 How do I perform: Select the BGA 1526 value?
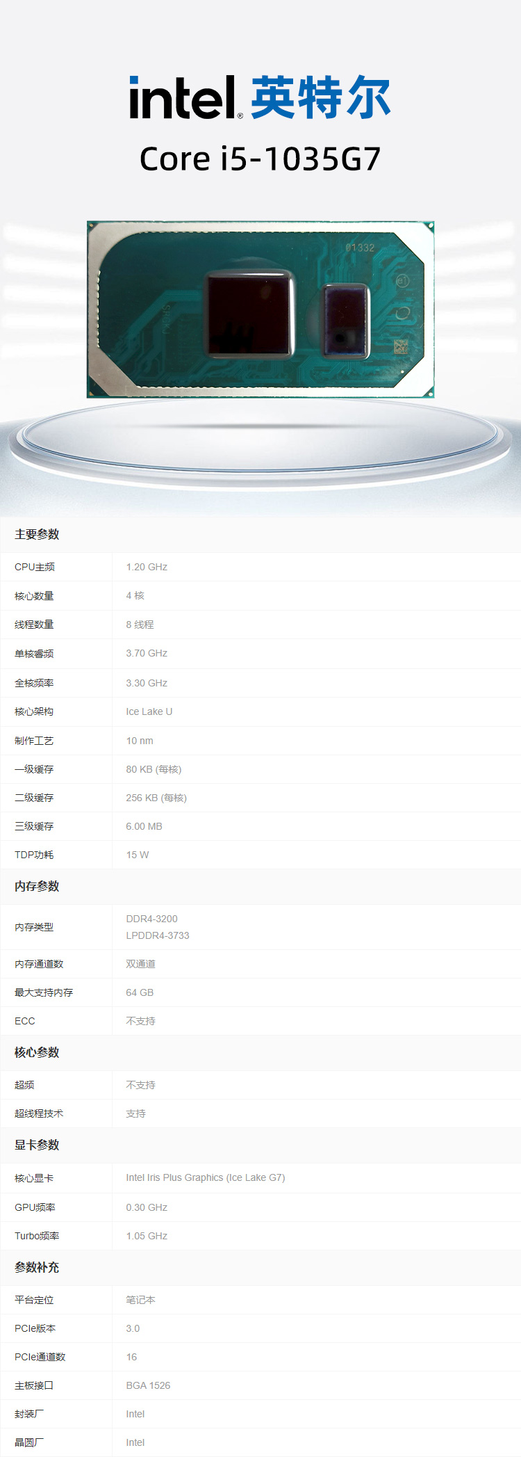148,1385
